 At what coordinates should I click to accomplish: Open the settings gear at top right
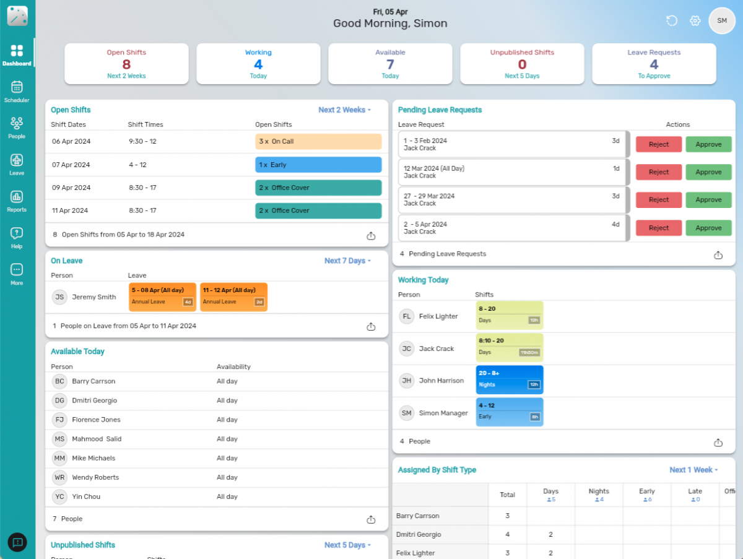pos(695,20)
